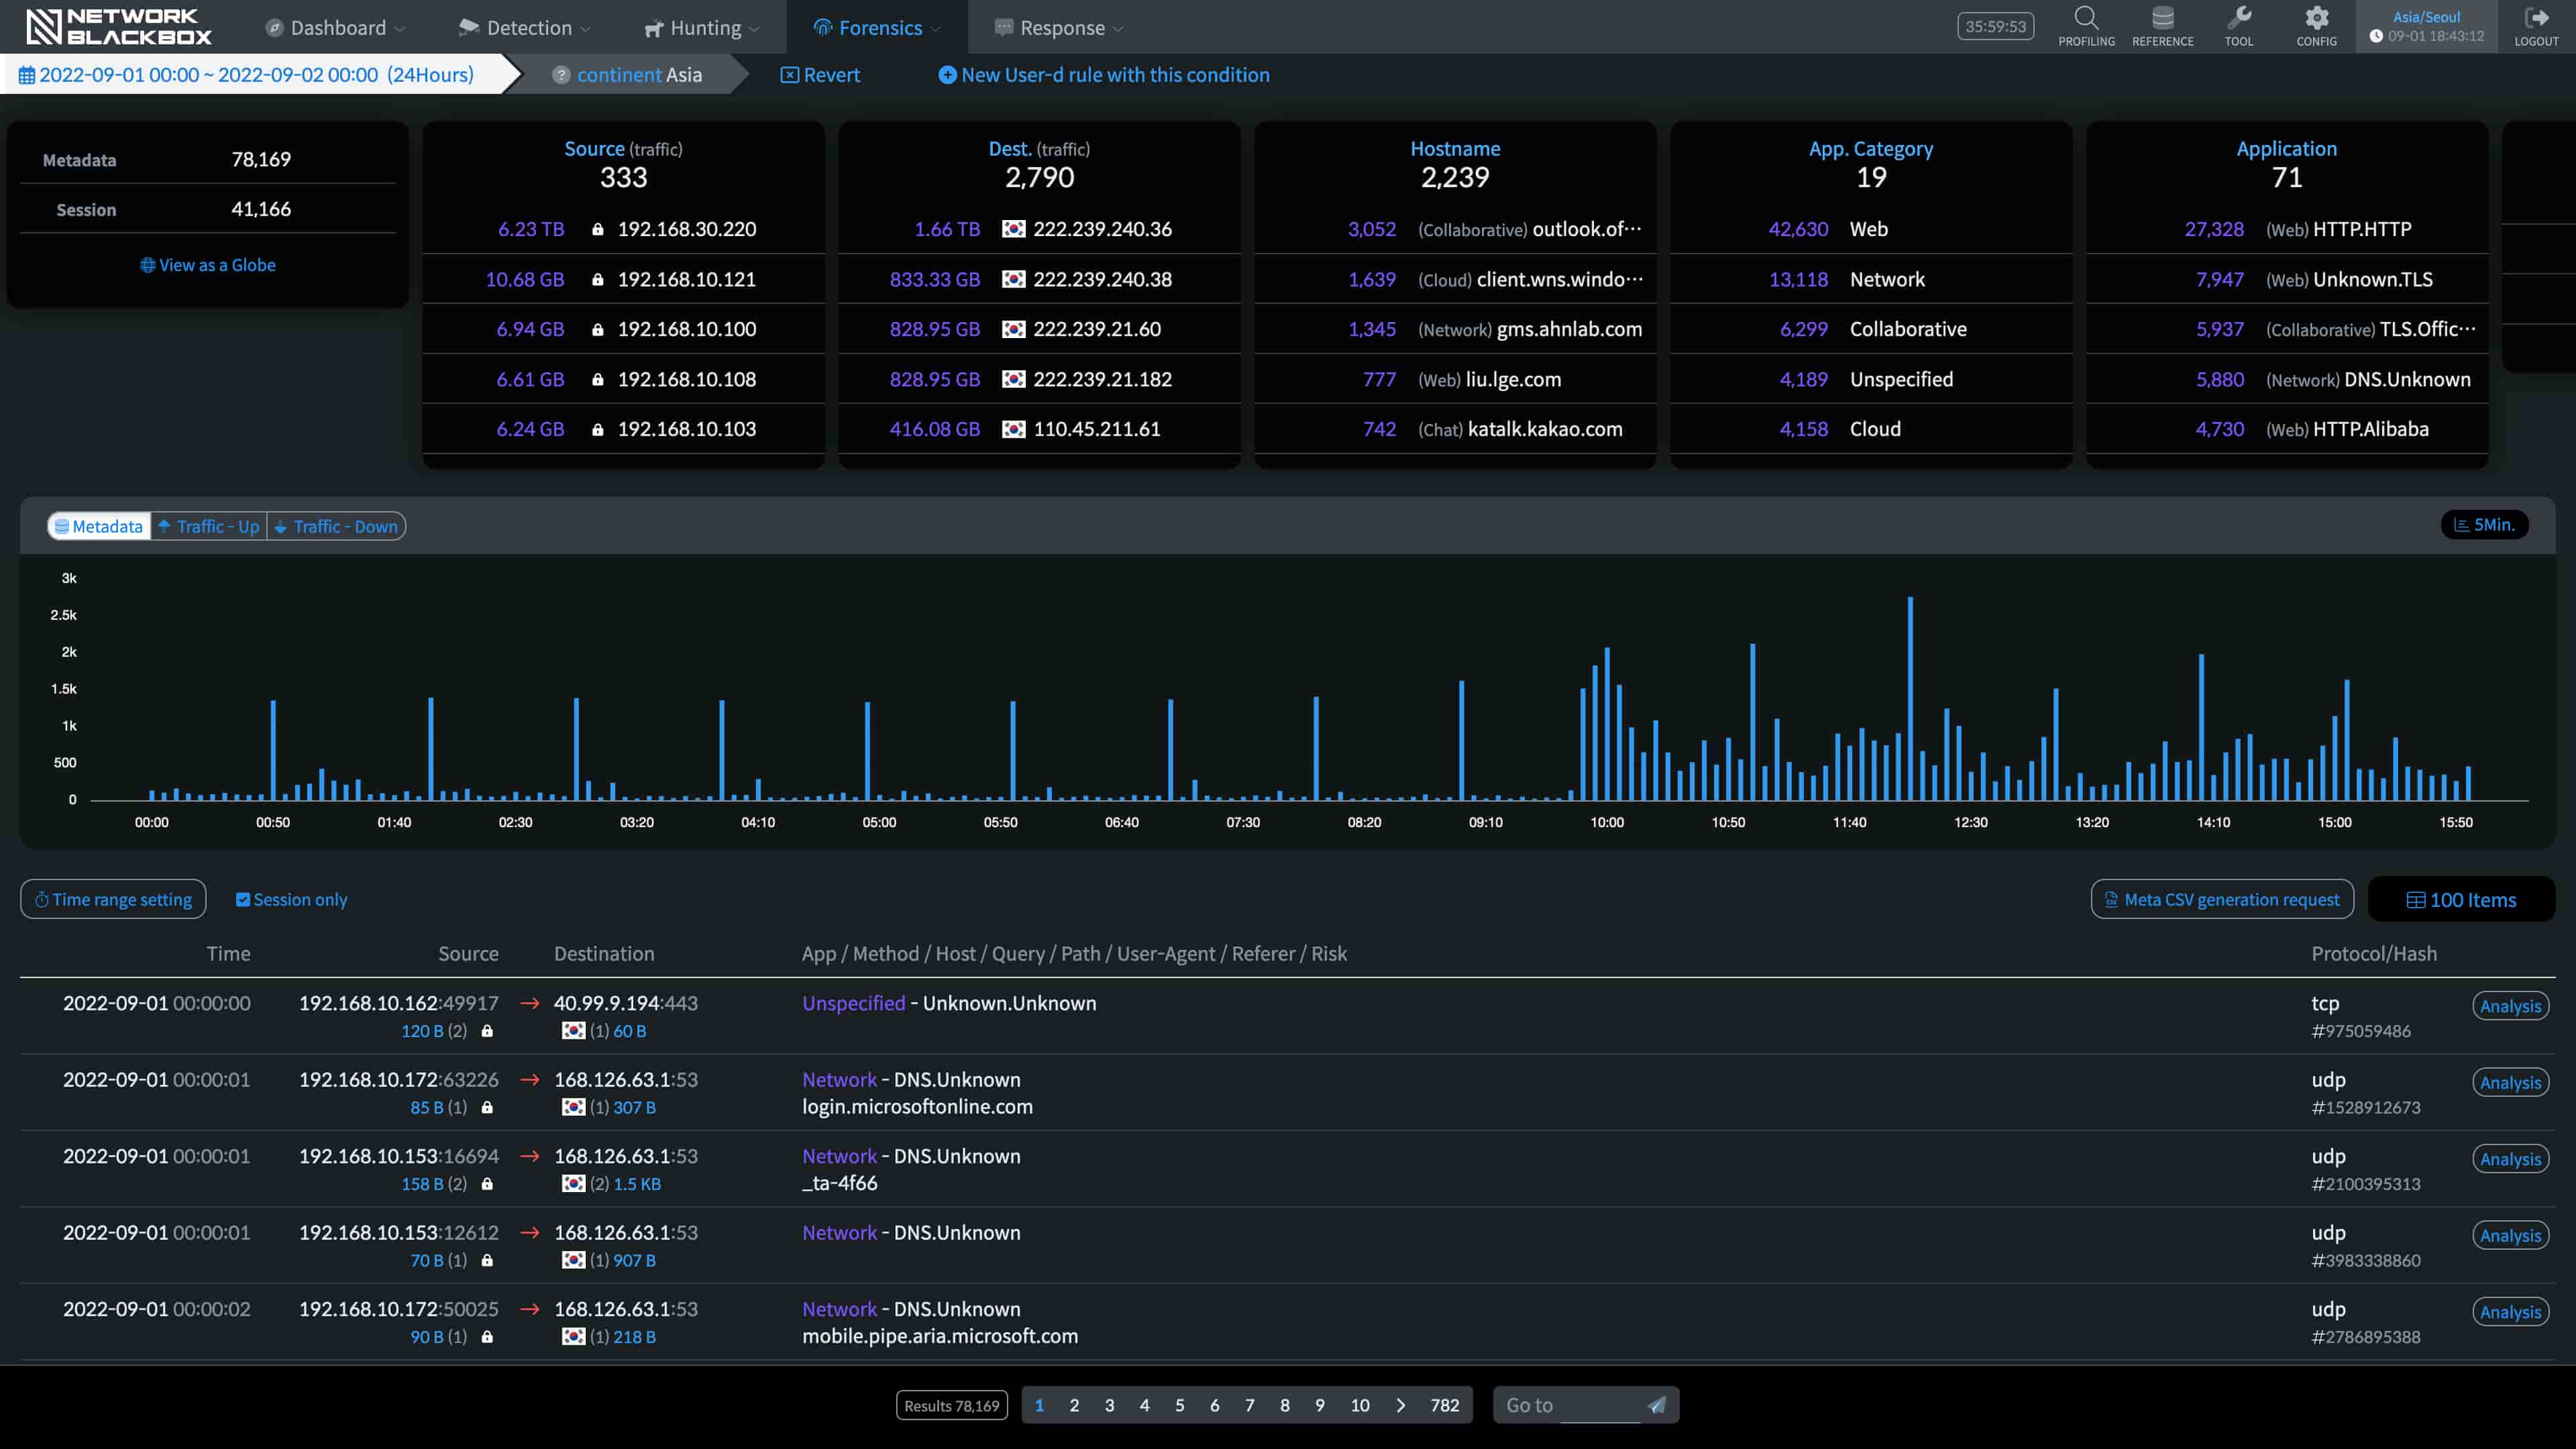Click the clock icon in Time range setting
Image resolution: width=2576 pixels, height=1449 pixels.
point(41,900)
